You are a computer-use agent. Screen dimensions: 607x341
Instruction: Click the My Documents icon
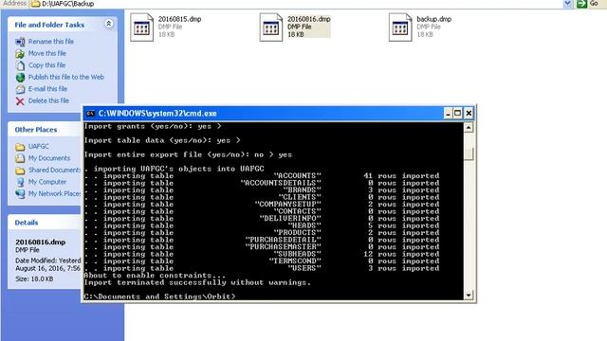tap(20, 158)
